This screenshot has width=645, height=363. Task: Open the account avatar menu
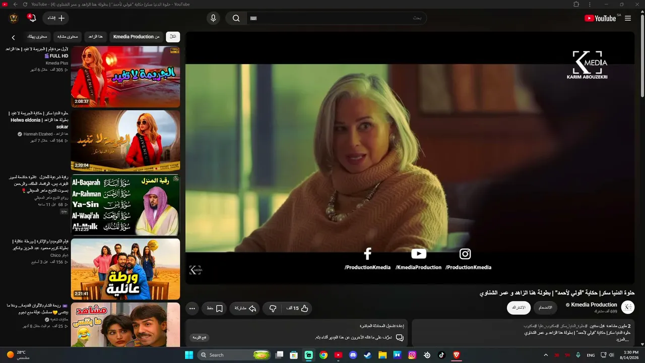pyautogui.click(x=14, y=18)
